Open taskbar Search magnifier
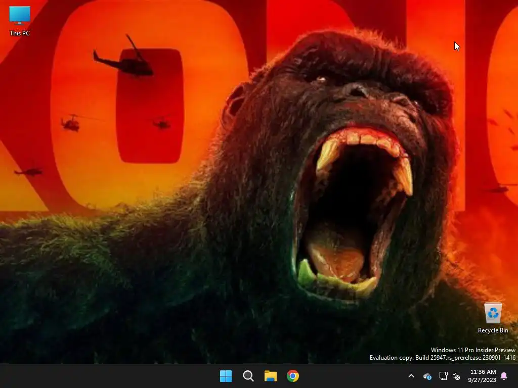The height and width of the screenshot is (388, 518). click(x=248, y=376)
